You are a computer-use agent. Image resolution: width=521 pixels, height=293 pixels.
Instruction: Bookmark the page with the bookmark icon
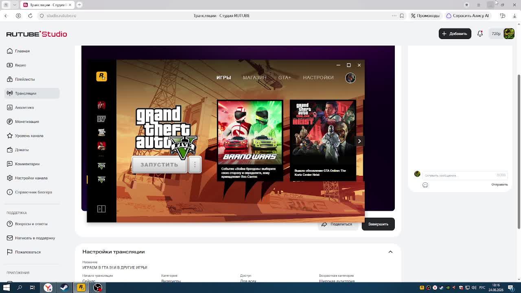[402, 16]
